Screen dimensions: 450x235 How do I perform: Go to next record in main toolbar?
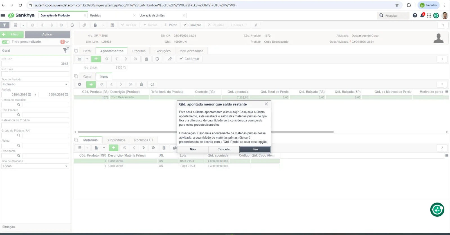point(52,25)
